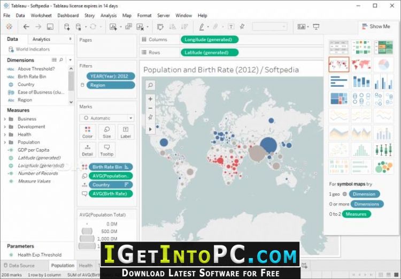
Task: Expand the Population measures folder
Action: pos(5,142)
